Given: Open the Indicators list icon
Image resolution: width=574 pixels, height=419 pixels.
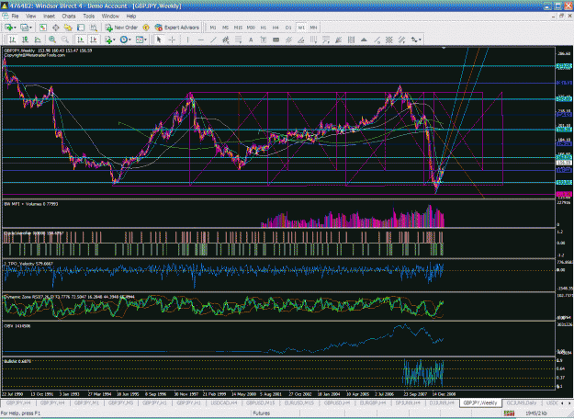Looking at the screenshot, I should coord(108,40).
